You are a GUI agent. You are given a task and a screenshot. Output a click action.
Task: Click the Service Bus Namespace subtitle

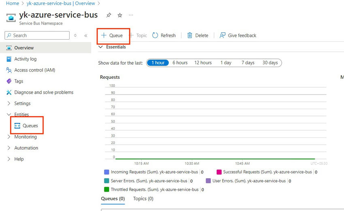pyautogui.click(x=41, y=23)
